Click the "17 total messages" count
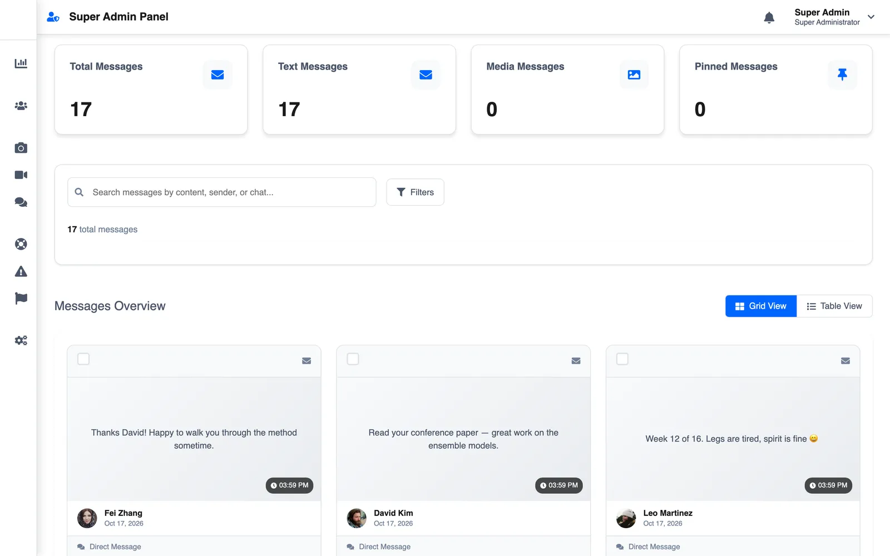The height and width of the screenshot is (556, 890). point(102,230)
